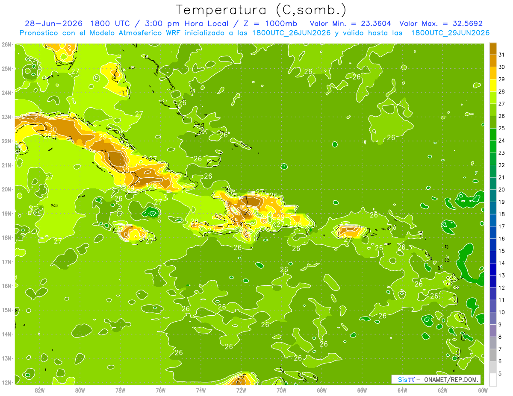This screenshot has height=396, width=513.
Task: Click the "12N" latitude axis label
Action: tap(6, 382)
